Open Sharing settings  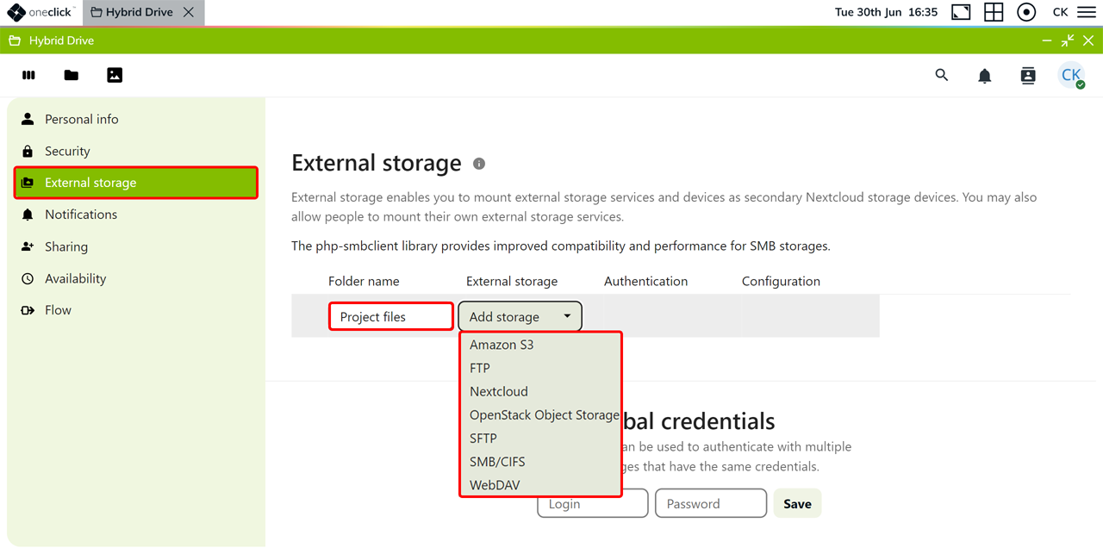pyautogui.click(x=136, y=246)
